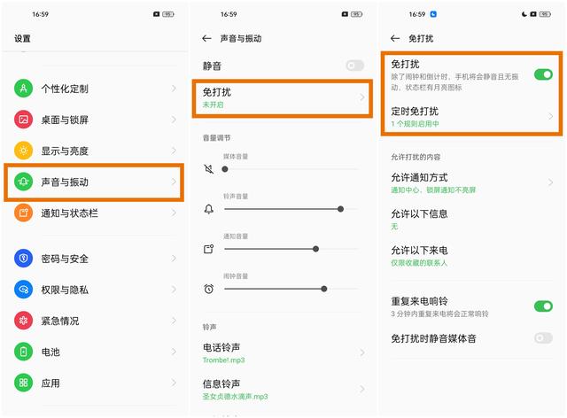Adjust the ringtone volume (铃声音量) slider

click(x=291, y=209)
